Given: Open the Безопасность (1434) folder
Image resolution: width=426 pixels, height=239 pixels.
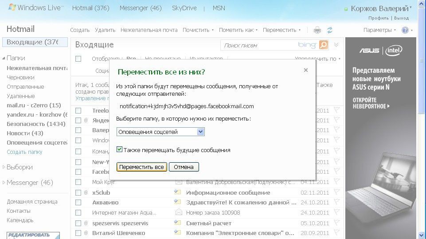Looking at the screenshot, I should [36, 124].
